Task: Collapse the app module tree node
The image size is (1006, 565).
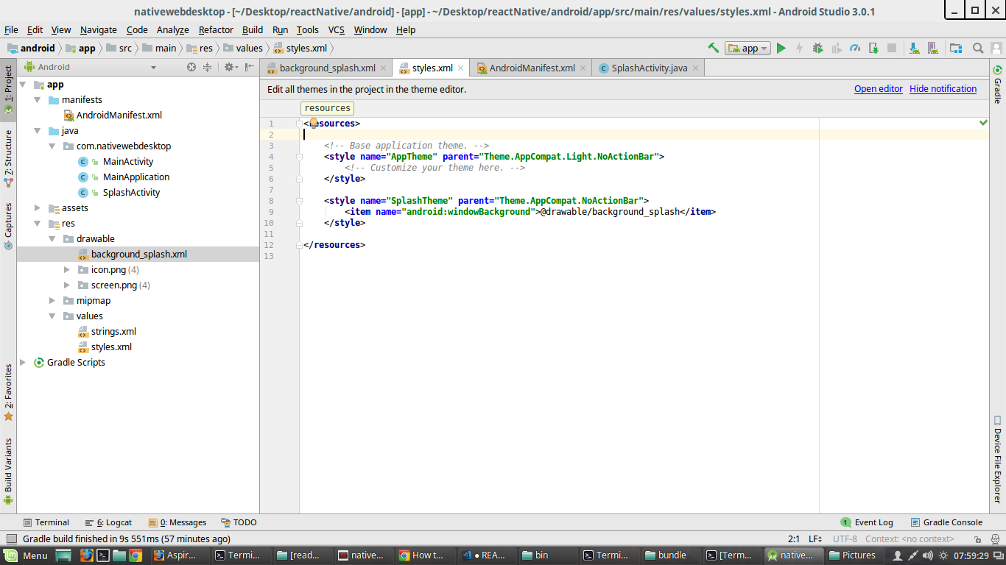Action: (x=23, y=85)
